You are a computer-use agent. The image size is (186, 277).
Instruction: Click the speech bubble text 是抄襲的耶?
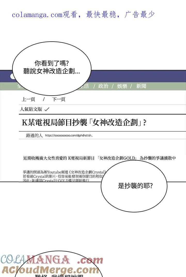tap(135, 186)
